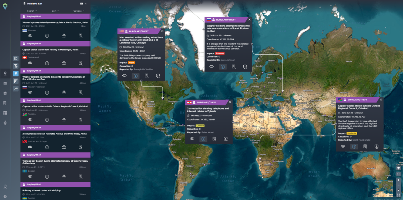Enter fullscreen map view
This screenshot has width=403, height=200.
pyautogui.click(x=398, y=195)
